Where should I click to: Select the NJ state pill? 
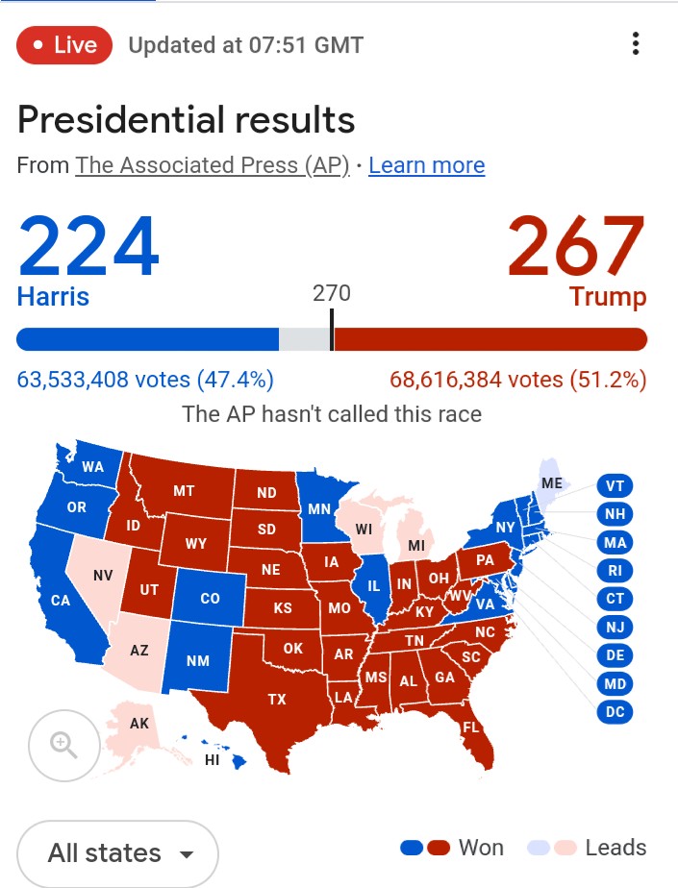(x=615, y=628)
